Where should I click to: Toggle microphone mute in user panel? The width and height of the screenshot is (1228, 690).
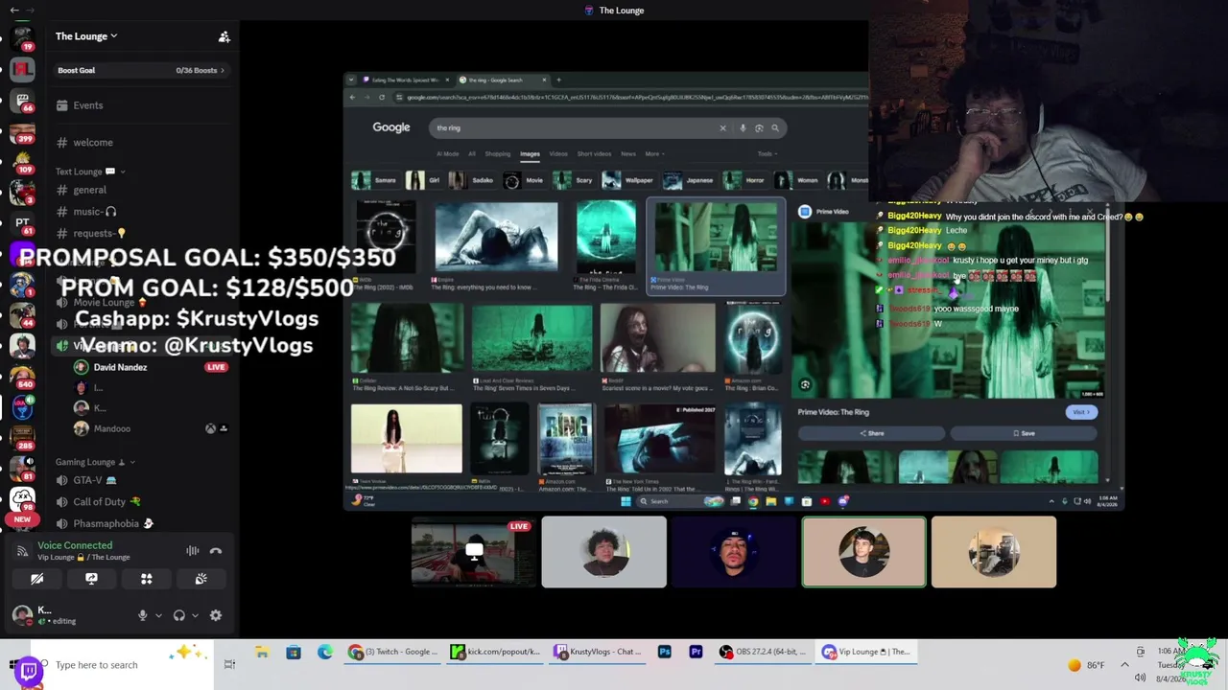143,615
